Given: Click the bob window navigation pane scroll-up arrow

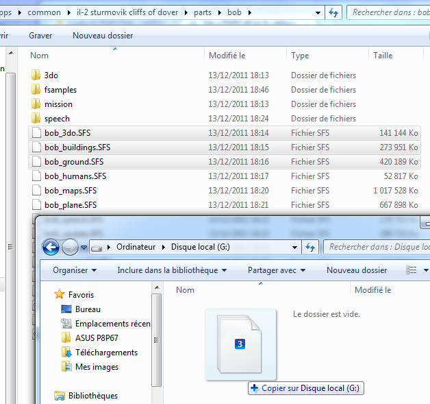Looking at the screenshot, I should pyautogui.click(x=11, y=53).
